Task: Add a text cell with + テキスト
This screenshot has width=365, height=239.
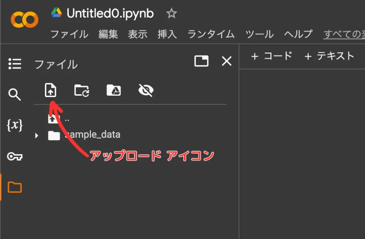Action: (329, 56)
